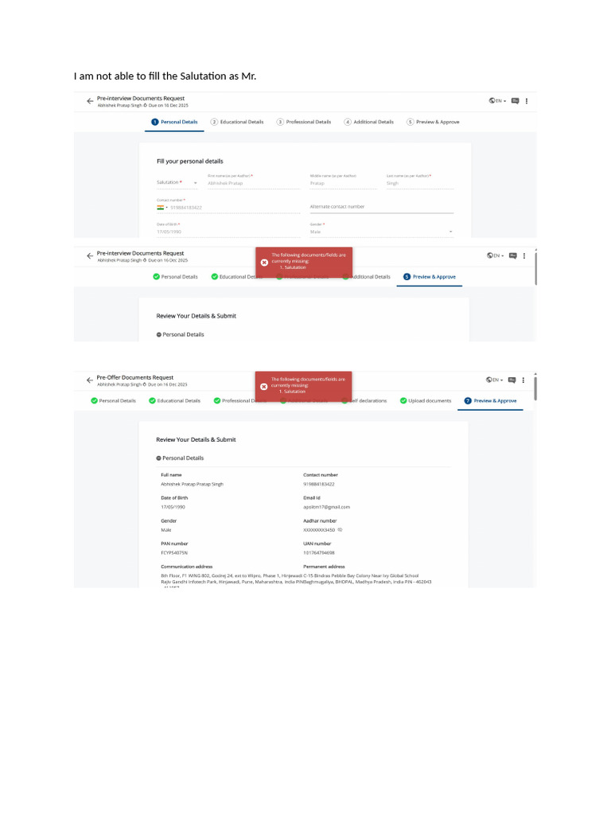Click Date of Birth value on review page
611x815 pixels.
click(173, 507)
